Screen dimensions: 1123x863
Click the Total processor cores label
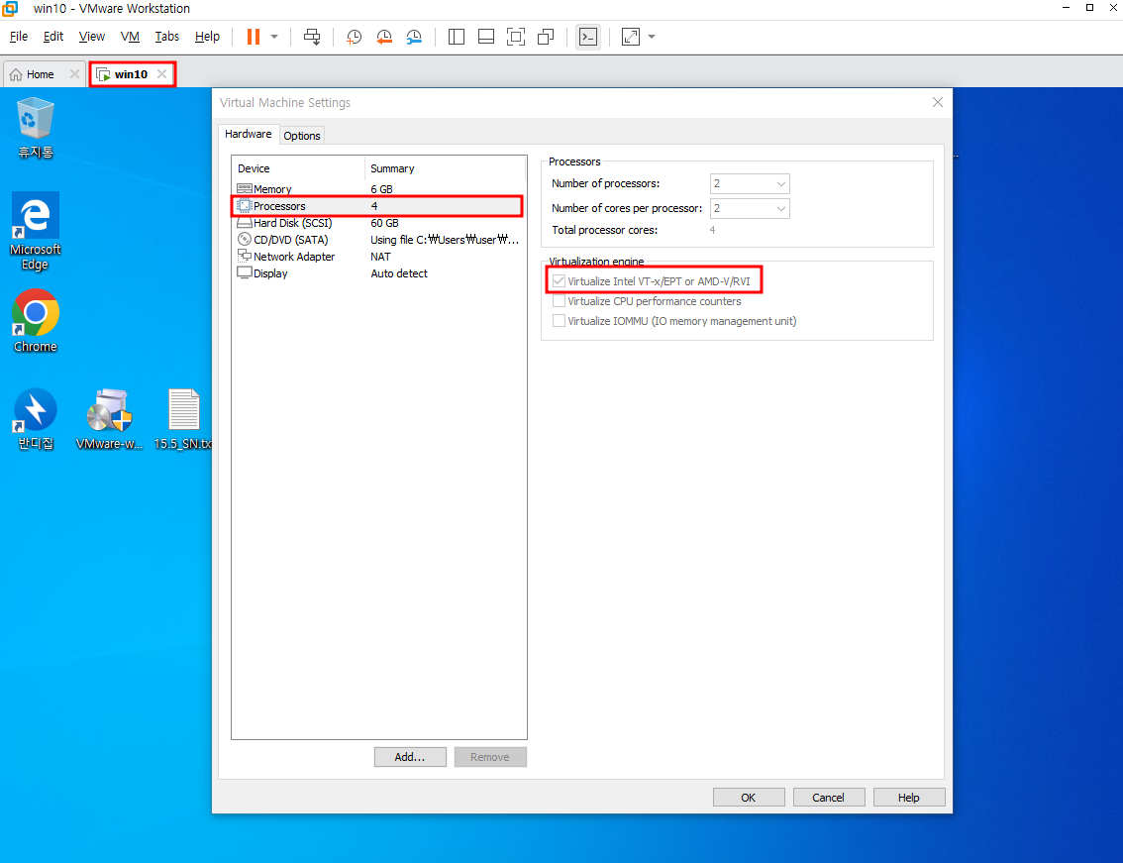[x=604, y=230]
